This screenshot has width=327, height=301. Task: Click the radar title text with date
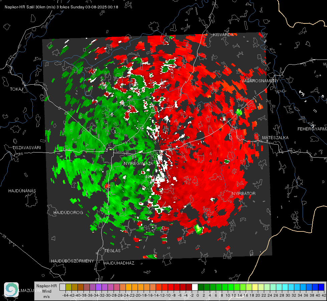point(61,7)
